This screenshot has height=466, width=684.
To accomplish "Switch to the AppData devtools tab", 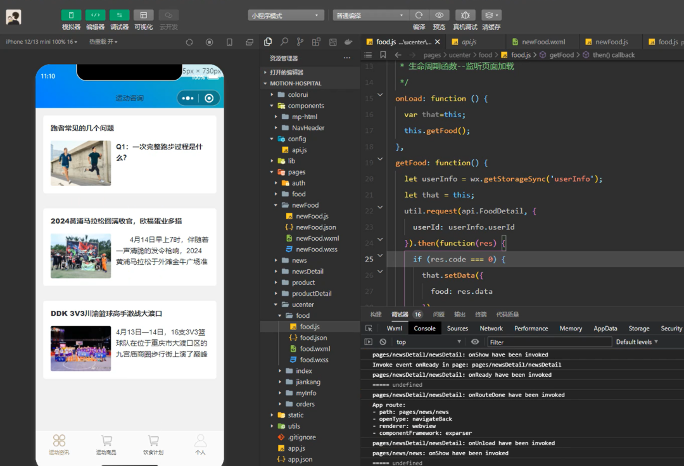I will [605, 328].
